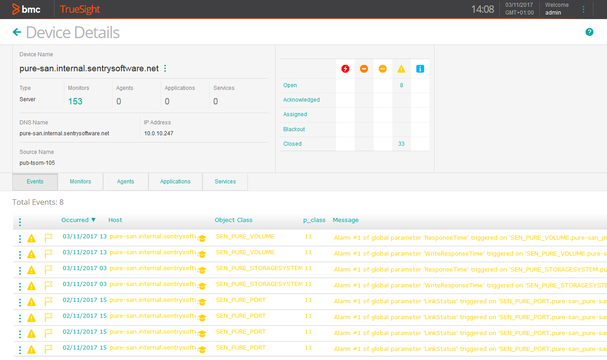607x360 pixels.
Task: Open Help via the question mark icon
Action: [589, 32]
